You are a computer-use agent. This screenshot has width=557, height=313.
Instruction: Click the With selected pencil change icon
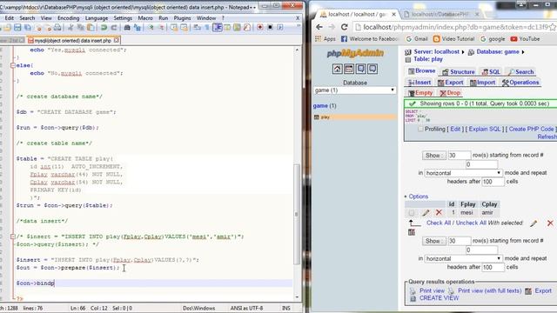tap(534, 223)
